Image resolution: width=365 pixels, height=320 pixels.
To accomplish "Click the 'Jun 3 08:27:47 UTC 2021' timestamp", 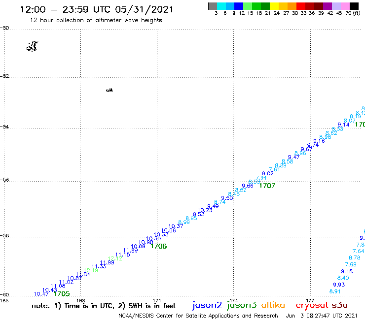I will (322, 316).
